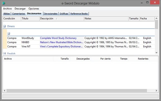Click the Por ciento column header
The height and width of the screenshot is (101, 161).
click(x=101, y=59)
